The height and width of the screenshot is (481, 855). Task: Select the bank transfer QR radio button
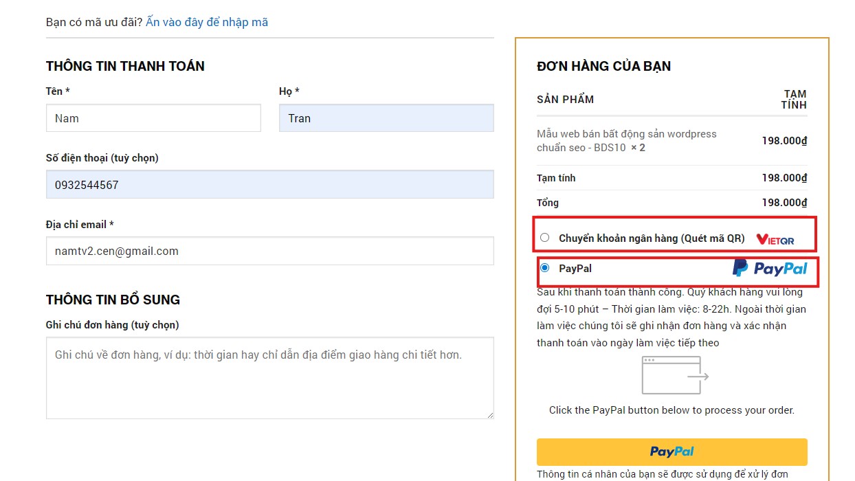[x=545, y=238]
